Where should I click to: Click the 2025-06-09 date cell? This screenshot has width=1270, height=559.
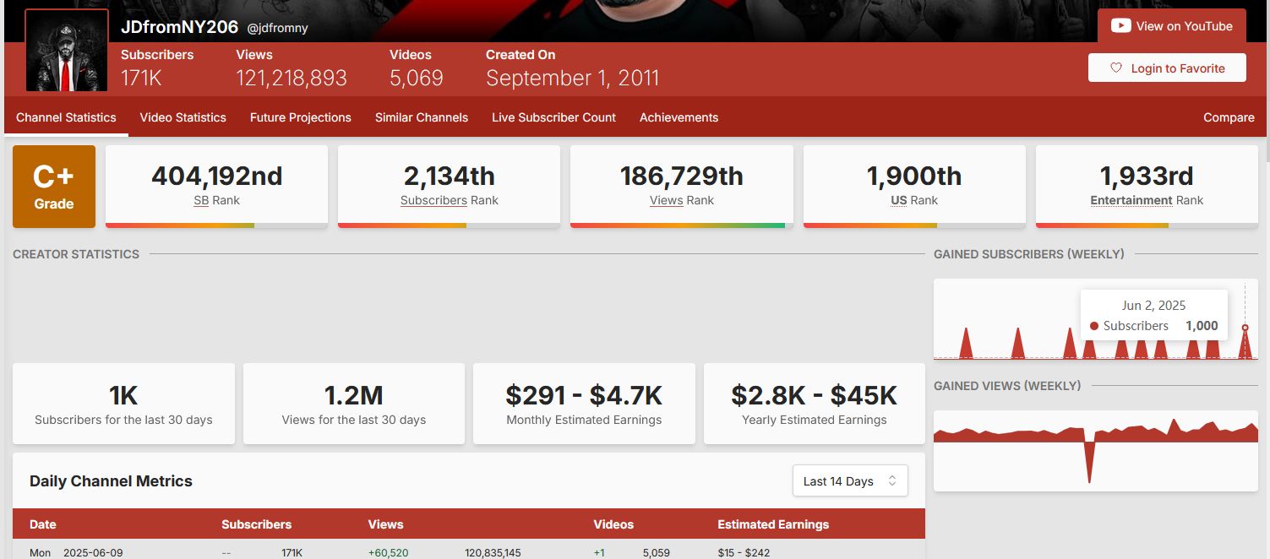coord(93,552)
